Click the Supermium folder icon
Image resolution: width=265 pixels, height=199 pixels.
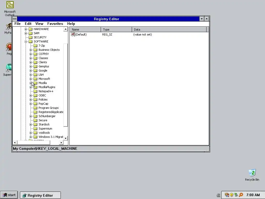(x=35, y=129)
